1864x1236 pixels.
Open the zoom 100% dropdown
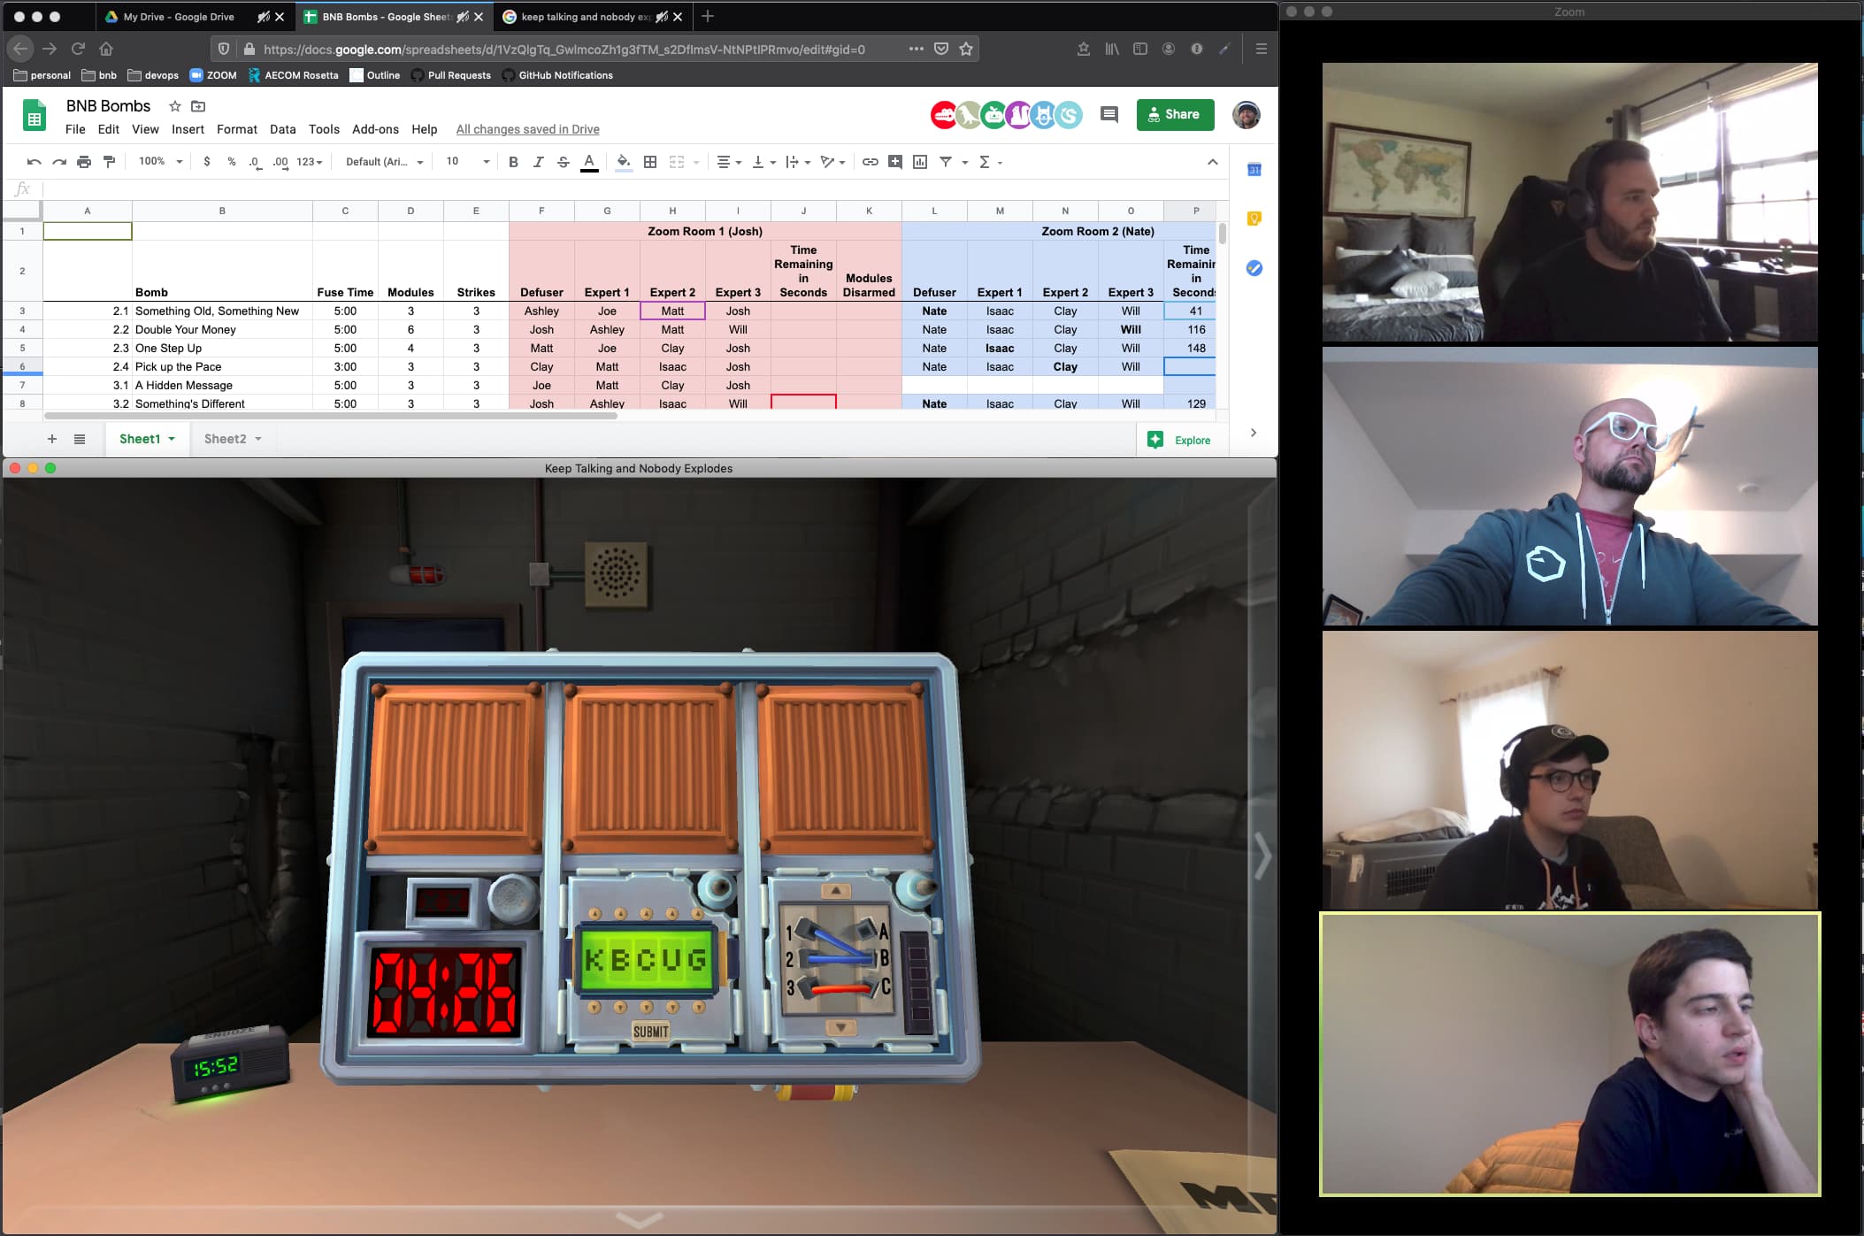160,162
